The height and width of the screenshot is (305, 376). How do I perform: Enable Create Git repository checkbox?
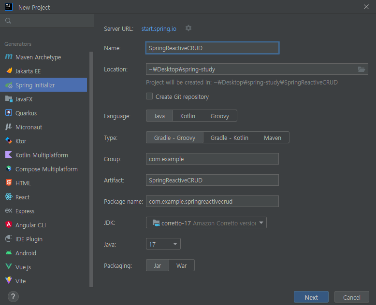(149, 96)
